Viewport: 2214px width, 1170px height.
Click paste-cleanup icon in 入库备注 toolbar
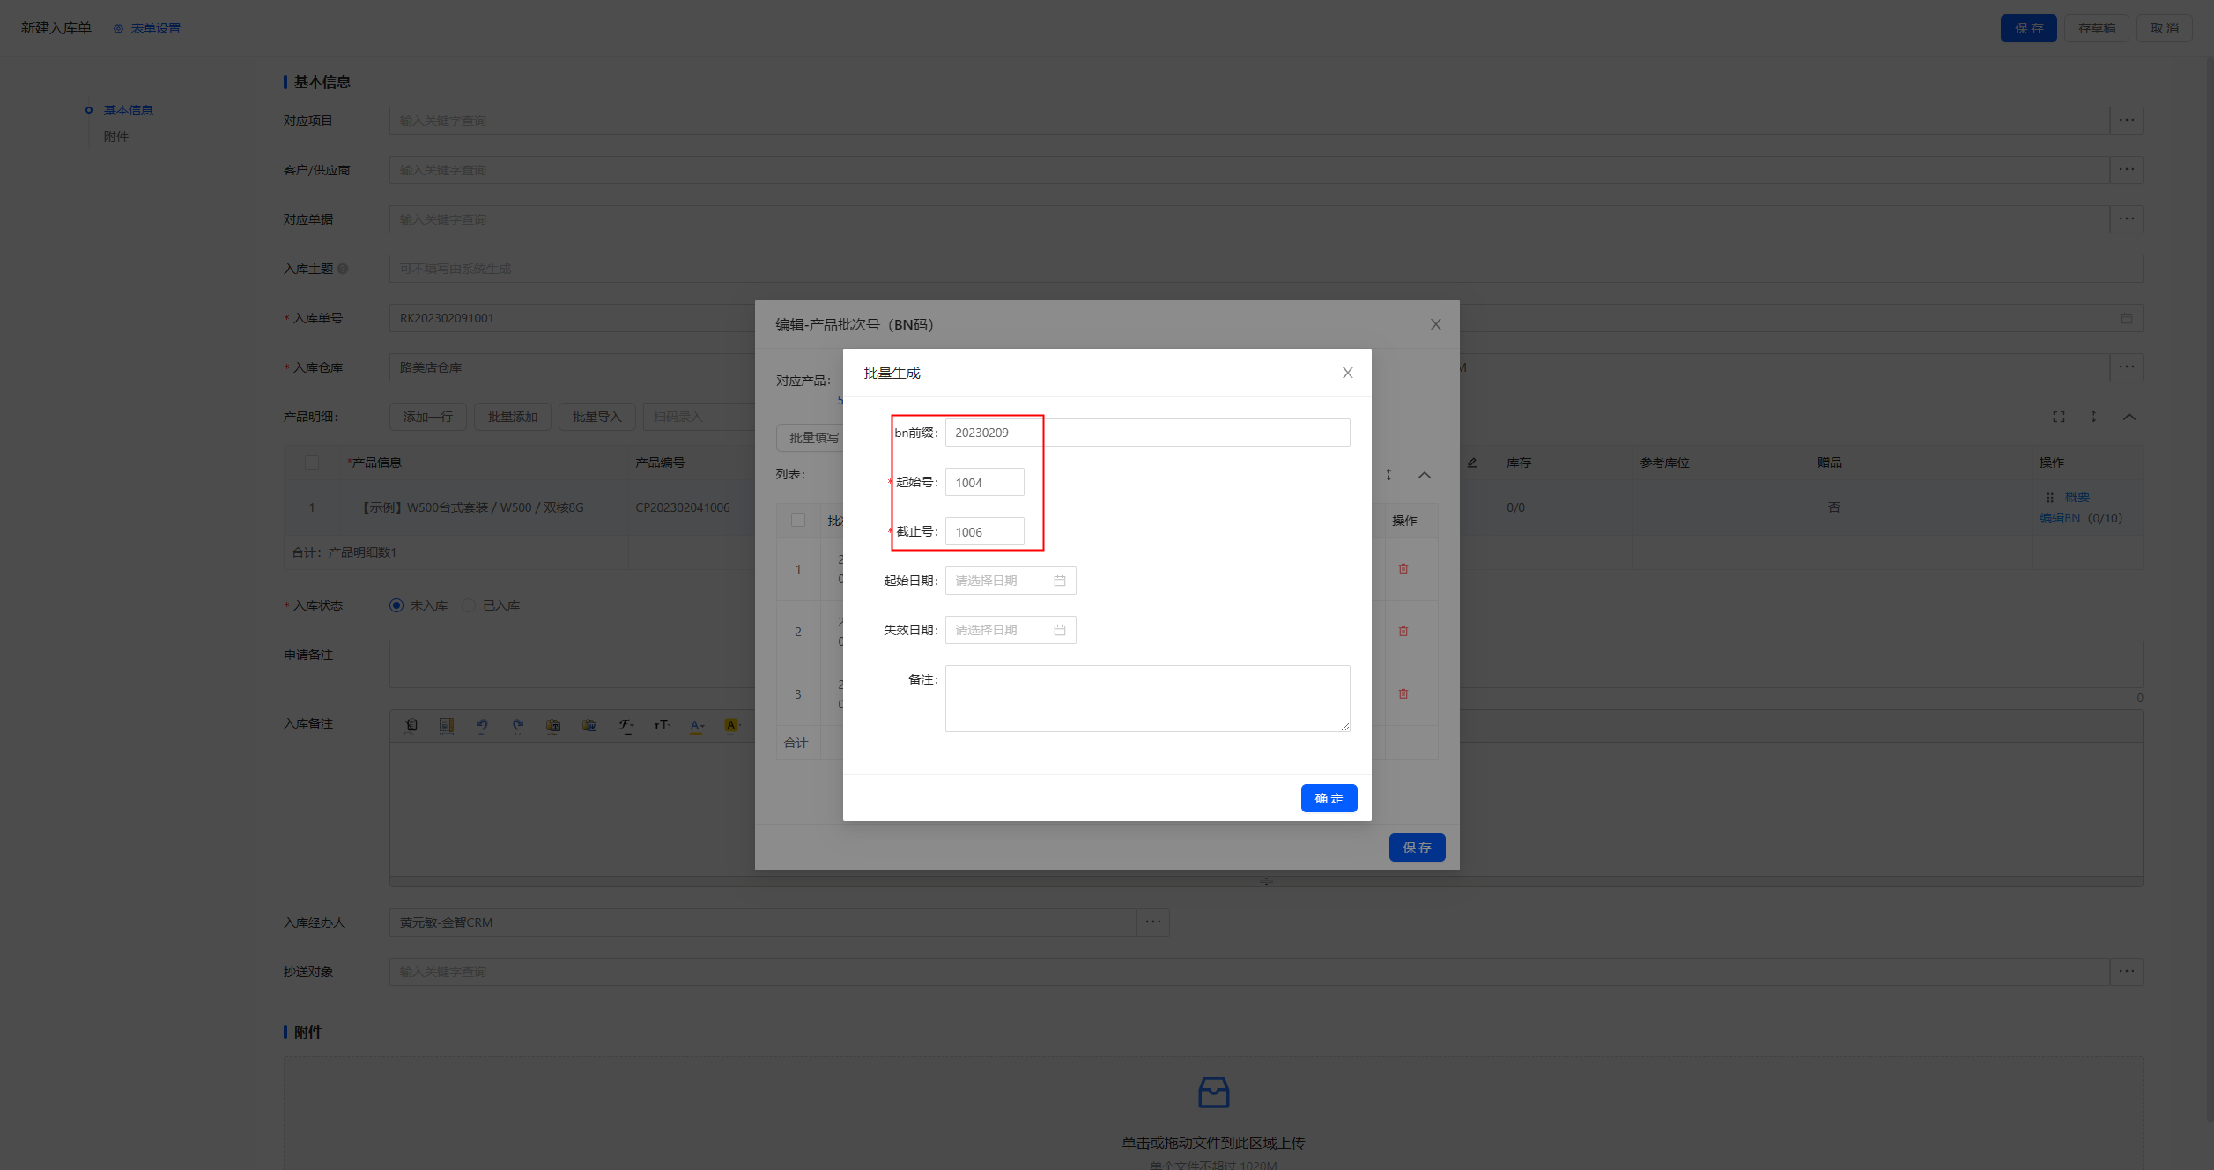(411, 725)
